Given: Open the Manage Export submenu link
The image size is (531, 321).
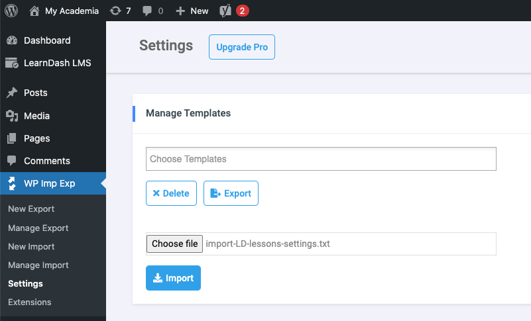Looking at the screenshot, I should [x=38, y=228].
